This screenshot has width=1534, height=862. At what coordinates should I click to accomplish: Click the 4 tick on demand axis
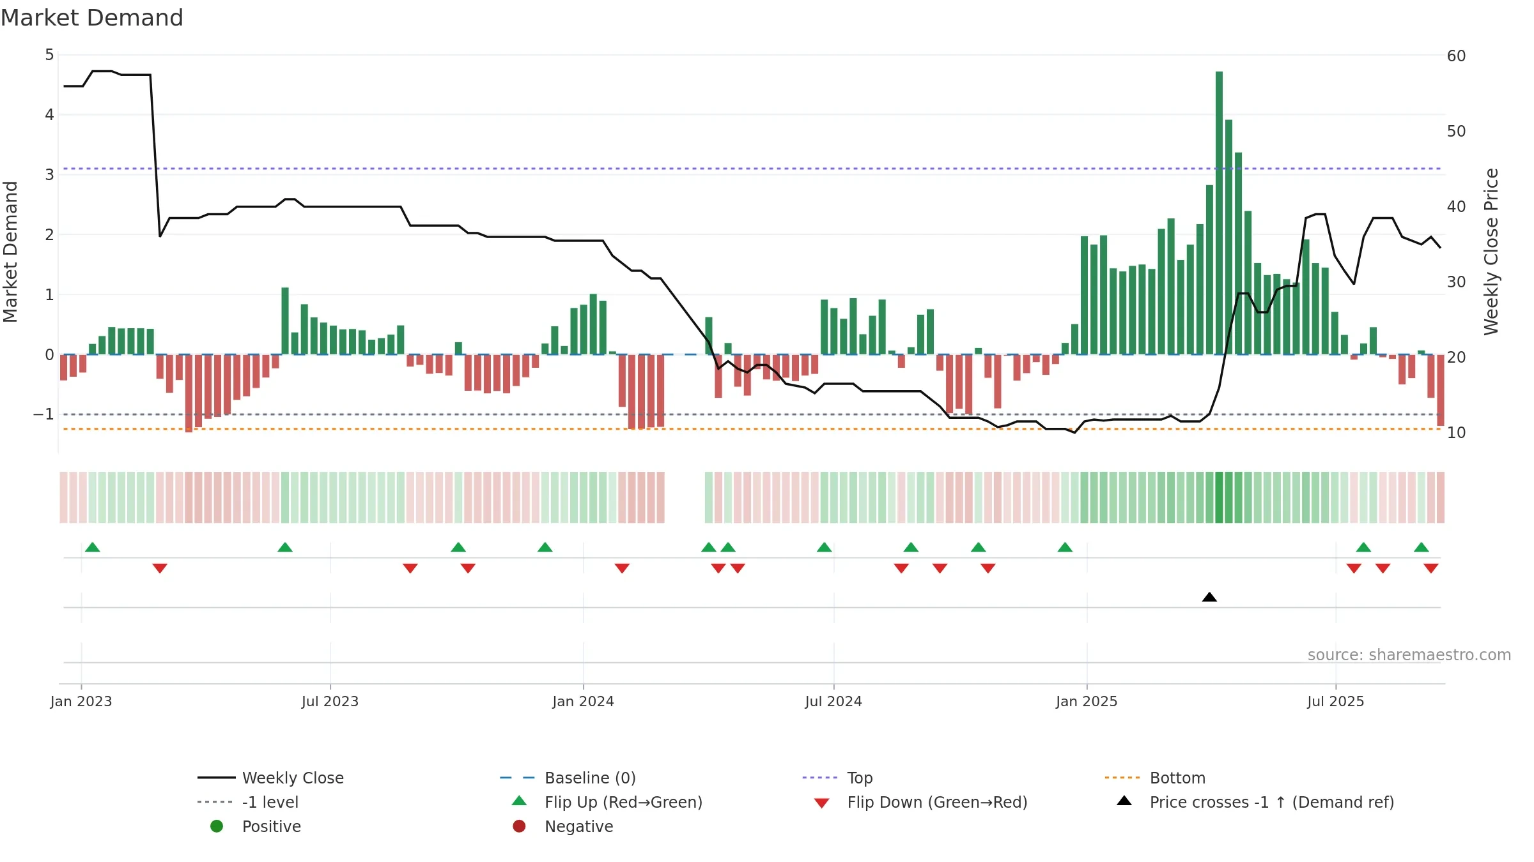[49, 115]
